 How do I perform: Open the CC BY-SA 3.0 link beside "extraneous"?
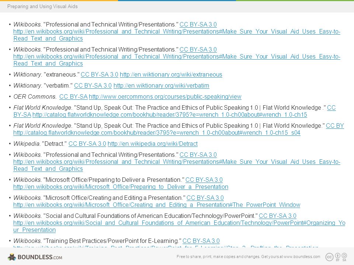click(99, 75)
